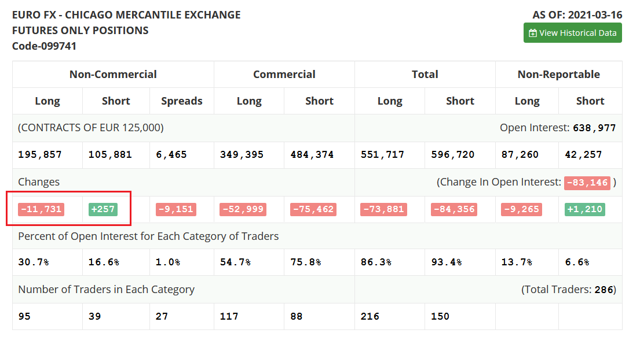Click the -73,881 total long change badge

(x=383, y=209)
